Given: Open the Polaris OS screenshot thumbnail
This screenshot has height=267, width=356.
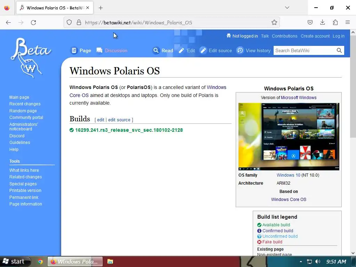Looking at the screenshot, I should click(x=289, y=136).
